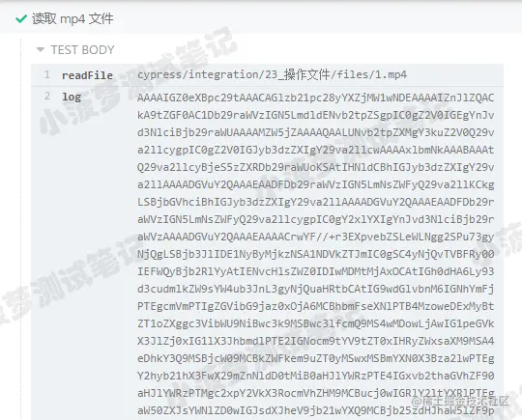Select the log command name

pyautogui.click(x=72, y=98)
